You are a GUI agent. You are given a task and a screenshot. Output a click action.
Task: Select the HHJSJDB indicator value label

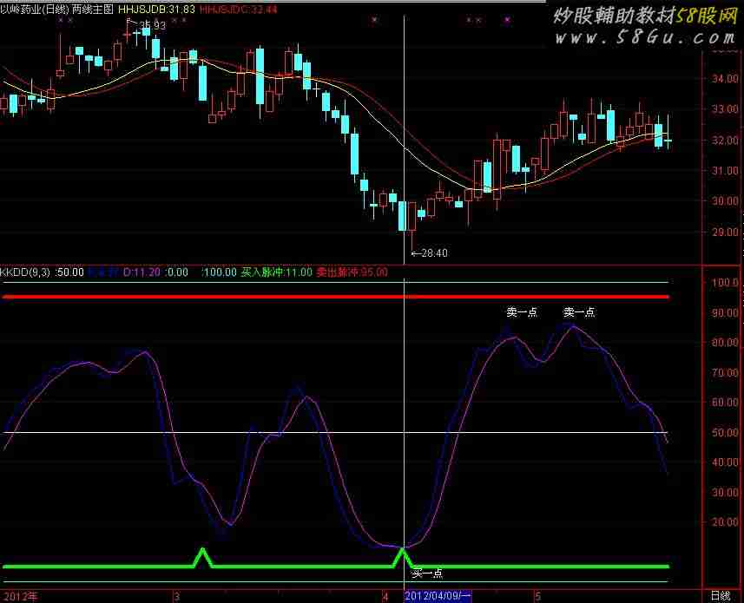(x=155, y=9)
